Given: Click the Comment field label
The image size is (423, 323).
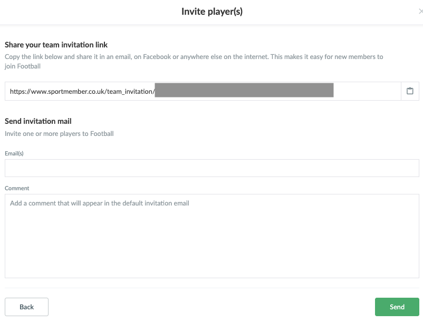Looking at the screenshot, I should pyautogui.click(x=17, y=188).
